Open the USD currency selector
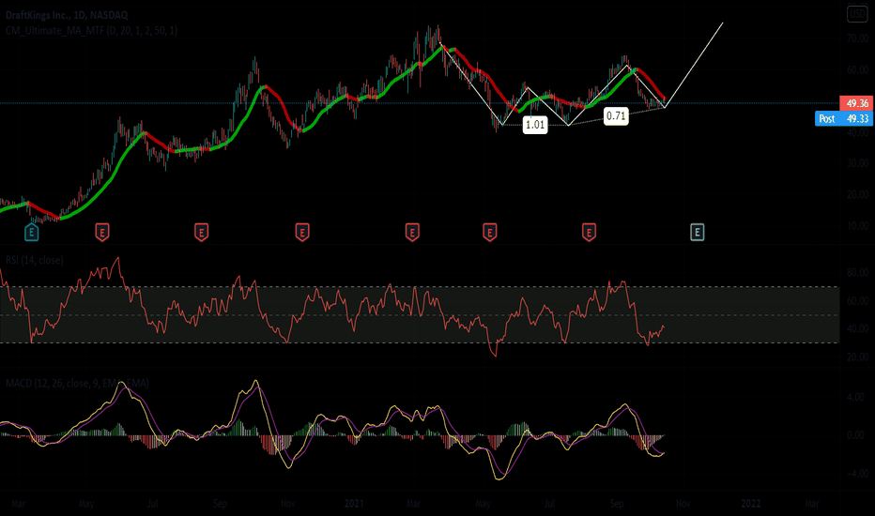The image size is (875, 516). (857, 14)
